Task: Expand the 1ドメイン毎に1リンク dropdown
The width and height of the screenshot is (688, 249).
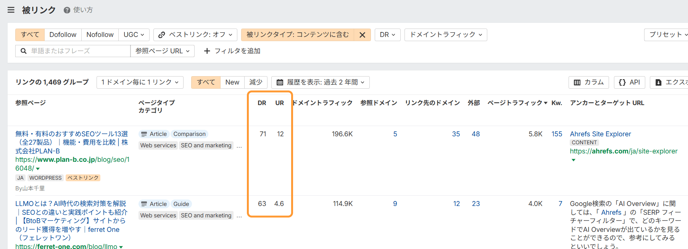Action: click(x=140, y=82)
